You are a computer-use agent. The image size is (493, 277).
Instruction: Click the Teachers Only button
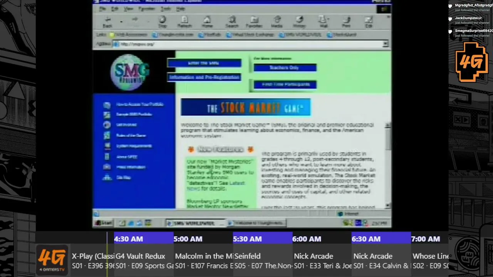pos(285,68)
